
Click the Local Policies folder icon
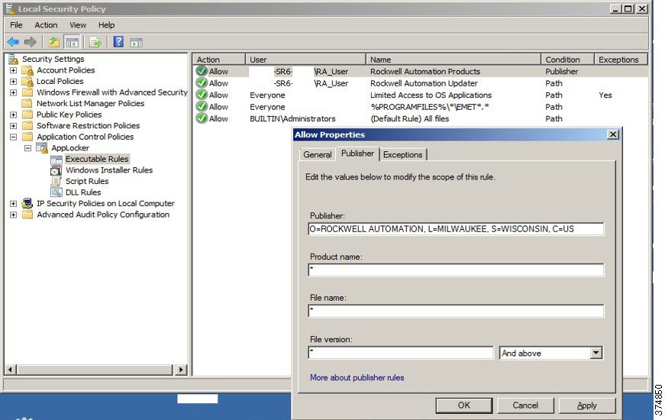(x=27, y=82)
